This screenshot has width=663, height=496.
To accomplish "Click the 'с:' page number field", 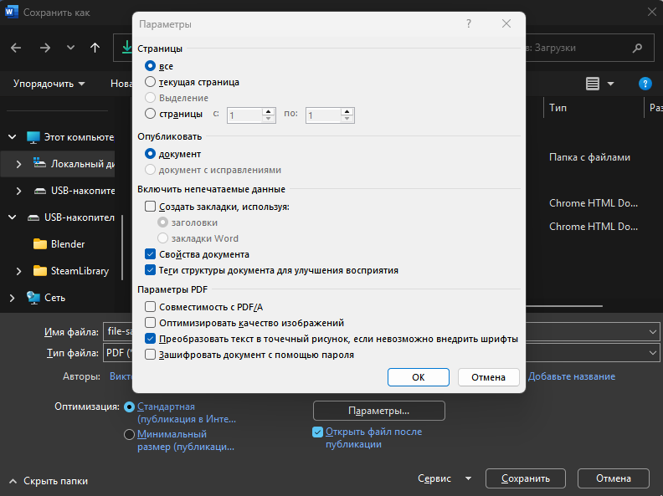I will pos(244,115).
